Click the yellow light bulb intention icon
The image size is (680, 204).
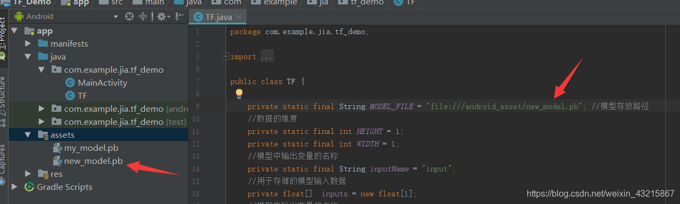point(239,94)
